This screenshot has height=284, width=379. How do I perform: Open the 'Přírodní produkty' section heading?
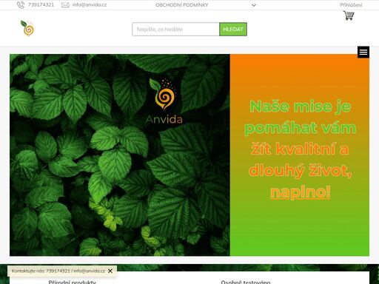72,282
